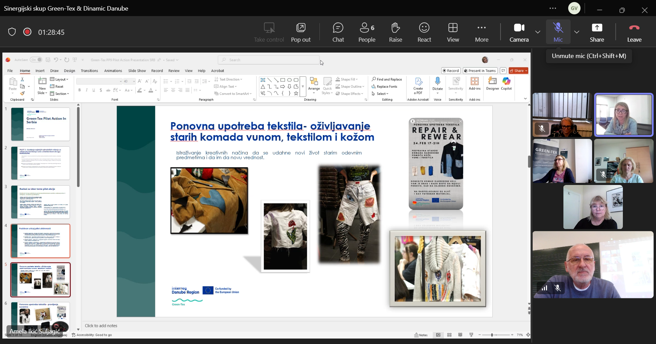Click Find and Replace in Editing group

tap(387, 79)
